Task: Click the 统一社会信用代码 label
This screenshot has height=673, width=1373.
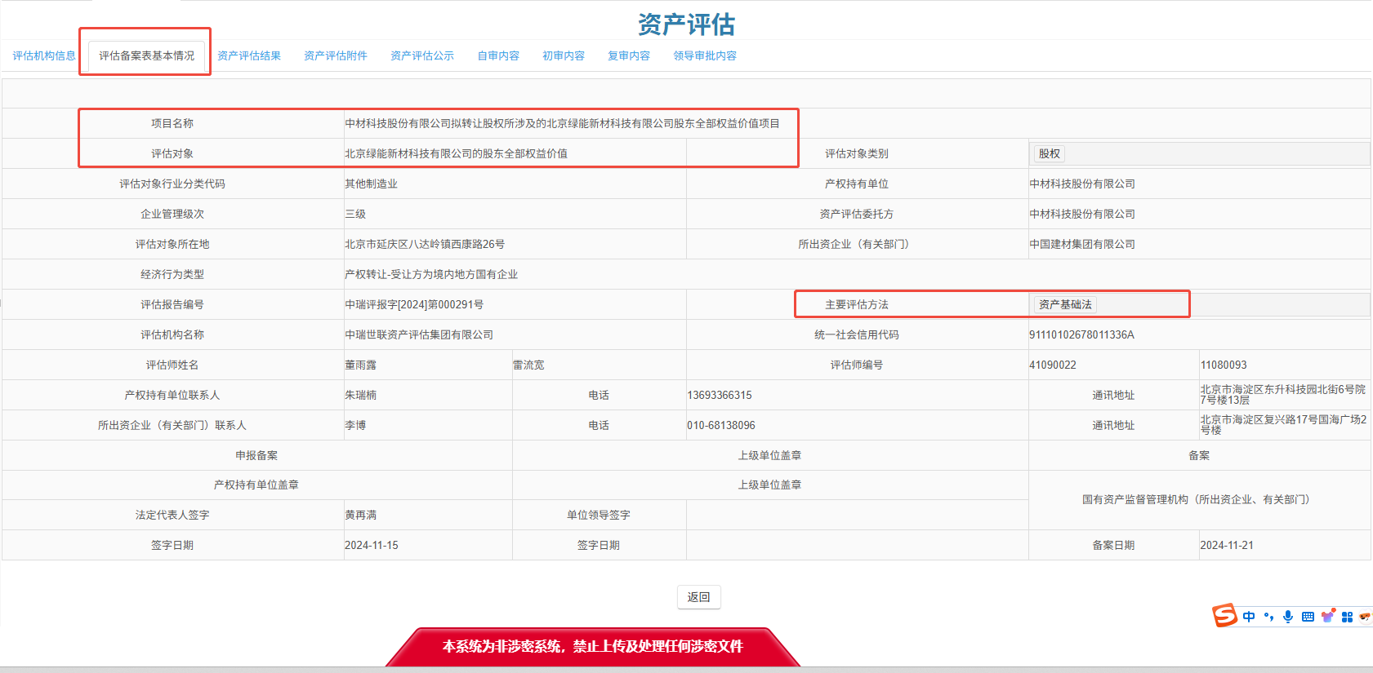Action: click(857, 334)
